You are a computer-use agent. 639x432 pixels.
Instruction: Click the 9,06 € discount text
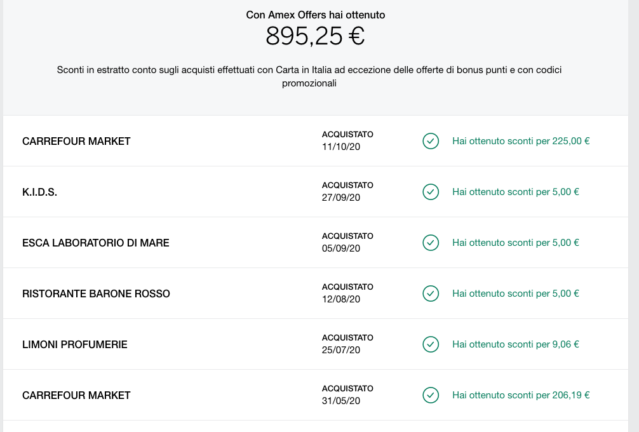pyautogui.click(x=516, y=344)
